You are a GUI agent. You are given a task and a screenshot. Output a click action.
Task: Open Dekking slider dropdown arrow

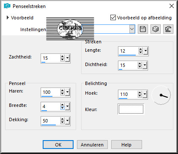68,121
